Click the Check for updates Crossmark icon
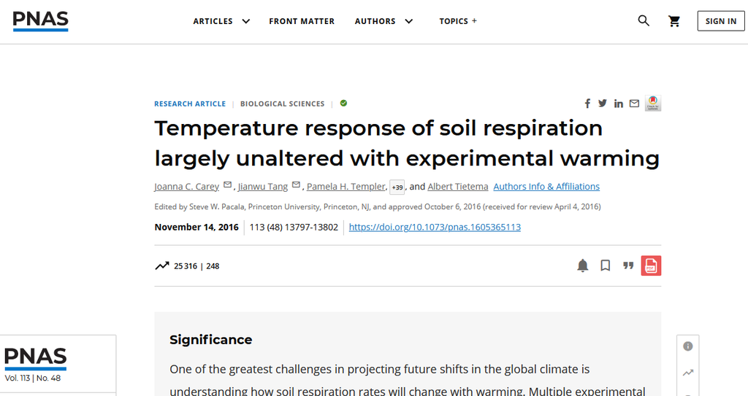 point(653,104)
